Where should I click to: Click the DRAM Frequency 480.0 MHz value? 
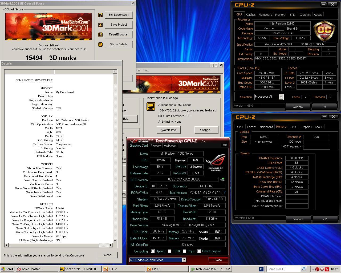[297, 158]
